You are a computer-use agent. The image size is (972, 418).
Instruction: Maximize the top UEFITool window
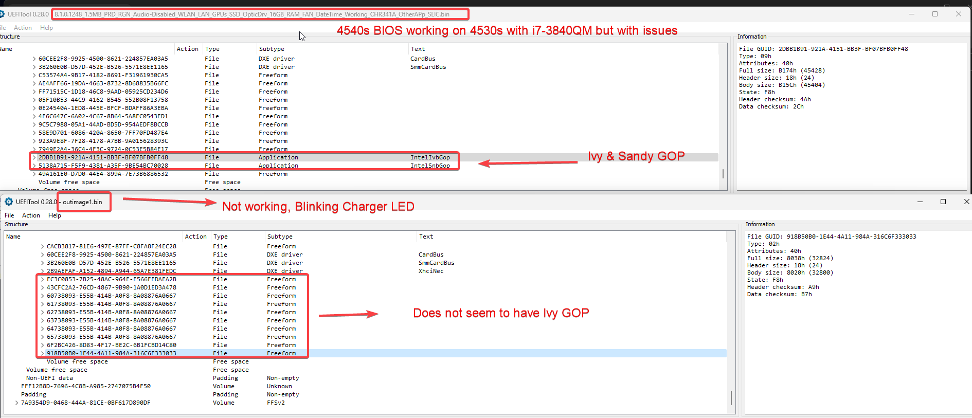point(935,14)
